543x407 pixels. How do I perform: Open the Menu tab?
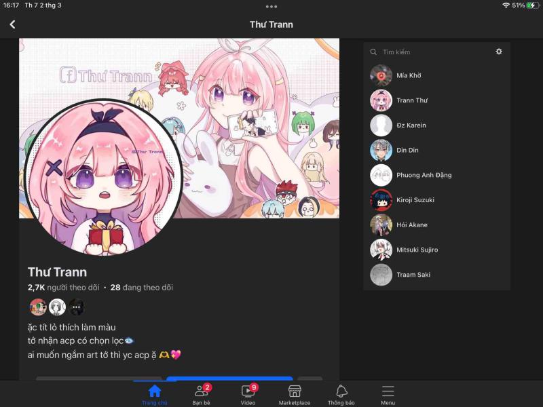tap(388, 395)
